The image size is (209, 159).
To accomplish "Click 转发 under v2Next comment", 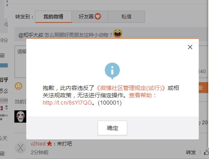I will [191, 152].
